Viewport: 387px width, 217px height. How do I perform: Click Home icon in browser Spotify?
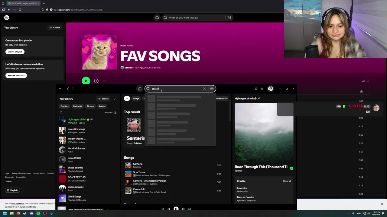tap(157, 18)
